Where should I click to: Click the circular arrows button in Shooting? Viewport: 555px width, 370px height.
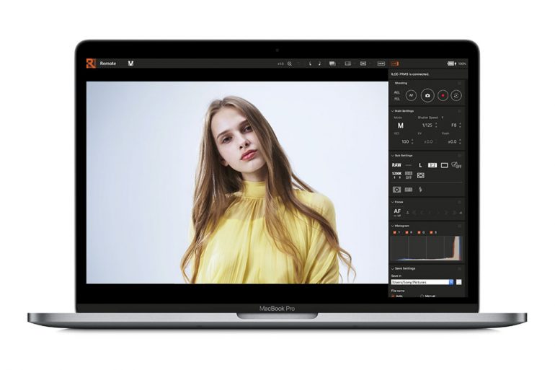coord(456,95)
